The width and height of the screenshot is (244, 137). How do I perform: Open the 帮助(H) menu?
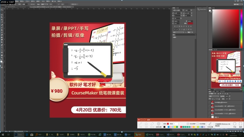[59, 1]
